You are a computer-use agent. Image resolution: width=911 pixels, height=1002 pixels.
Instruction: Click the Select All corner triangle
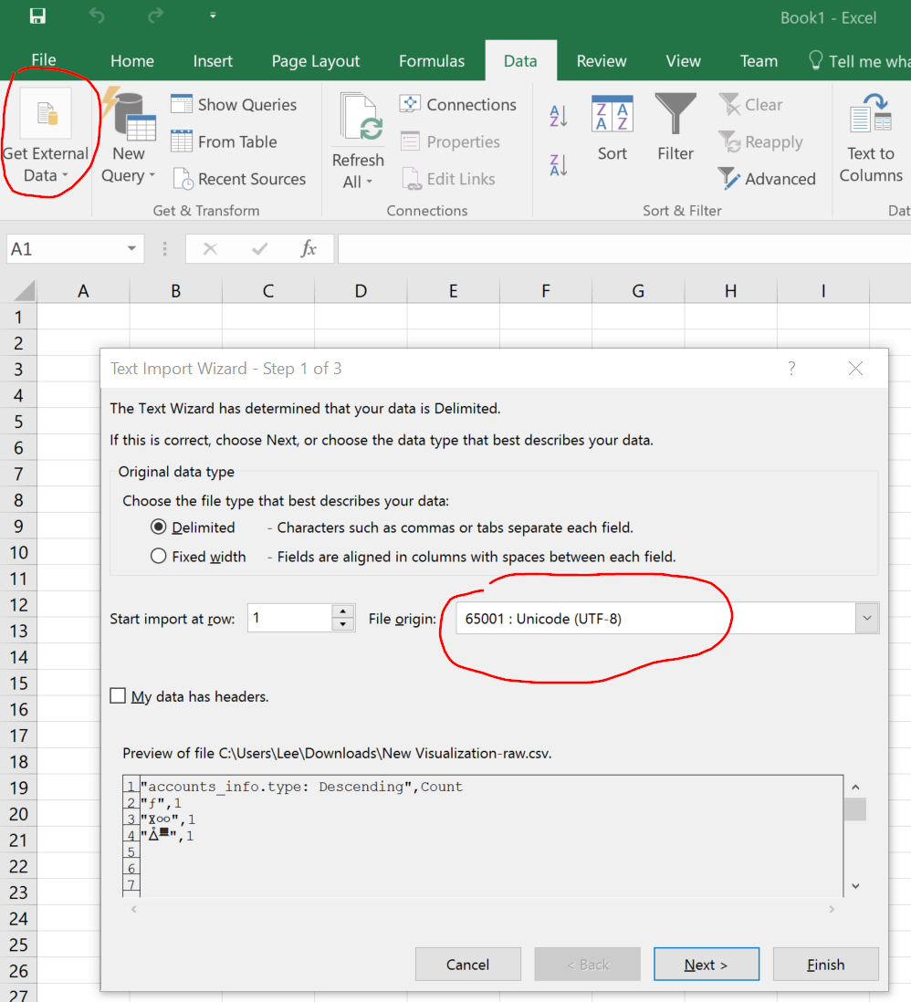pos(25,291)
